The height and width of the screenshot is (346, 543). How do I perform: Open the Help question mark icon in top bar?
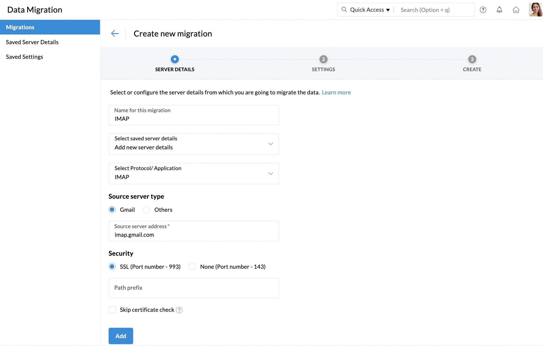pos(483,10)
